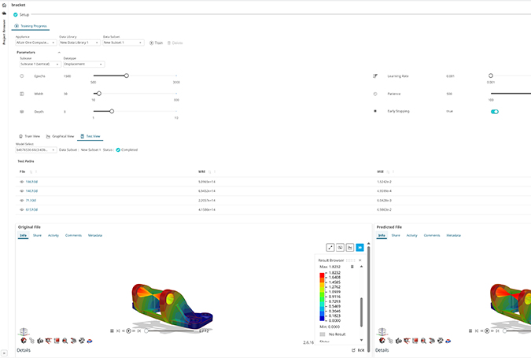
Task: Expand the bottom-left sidebar chevron button
Action: click(4, 353)
